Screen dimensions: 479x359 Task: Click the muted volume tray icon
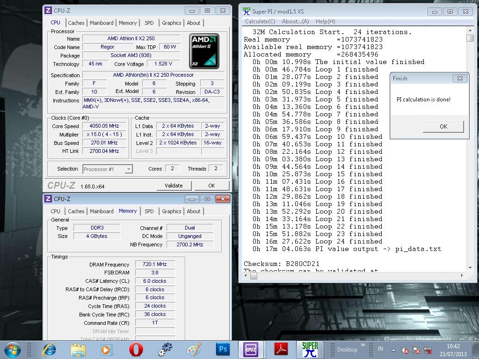(405, 350)
